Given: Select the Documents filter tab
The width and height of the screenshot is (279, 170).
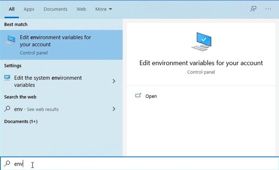Looking at the screenshot, I should pos(55,9).
